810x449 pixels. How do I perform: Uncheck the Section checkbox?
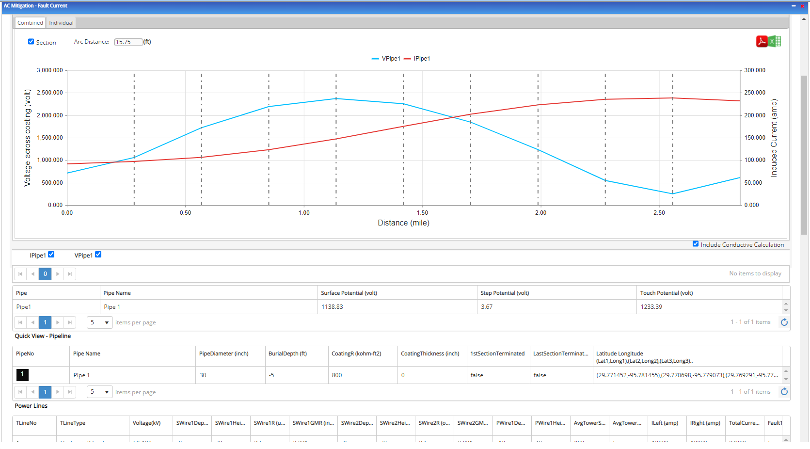tap(31, 42)
